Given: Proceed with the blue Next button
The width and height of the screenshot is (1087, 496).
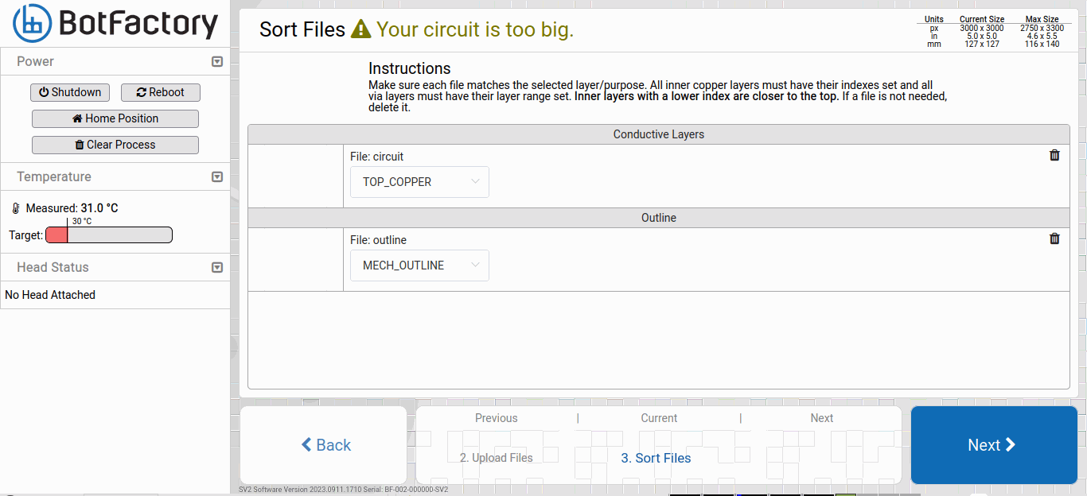Looking at the screenshot, I should coord(993,445).
